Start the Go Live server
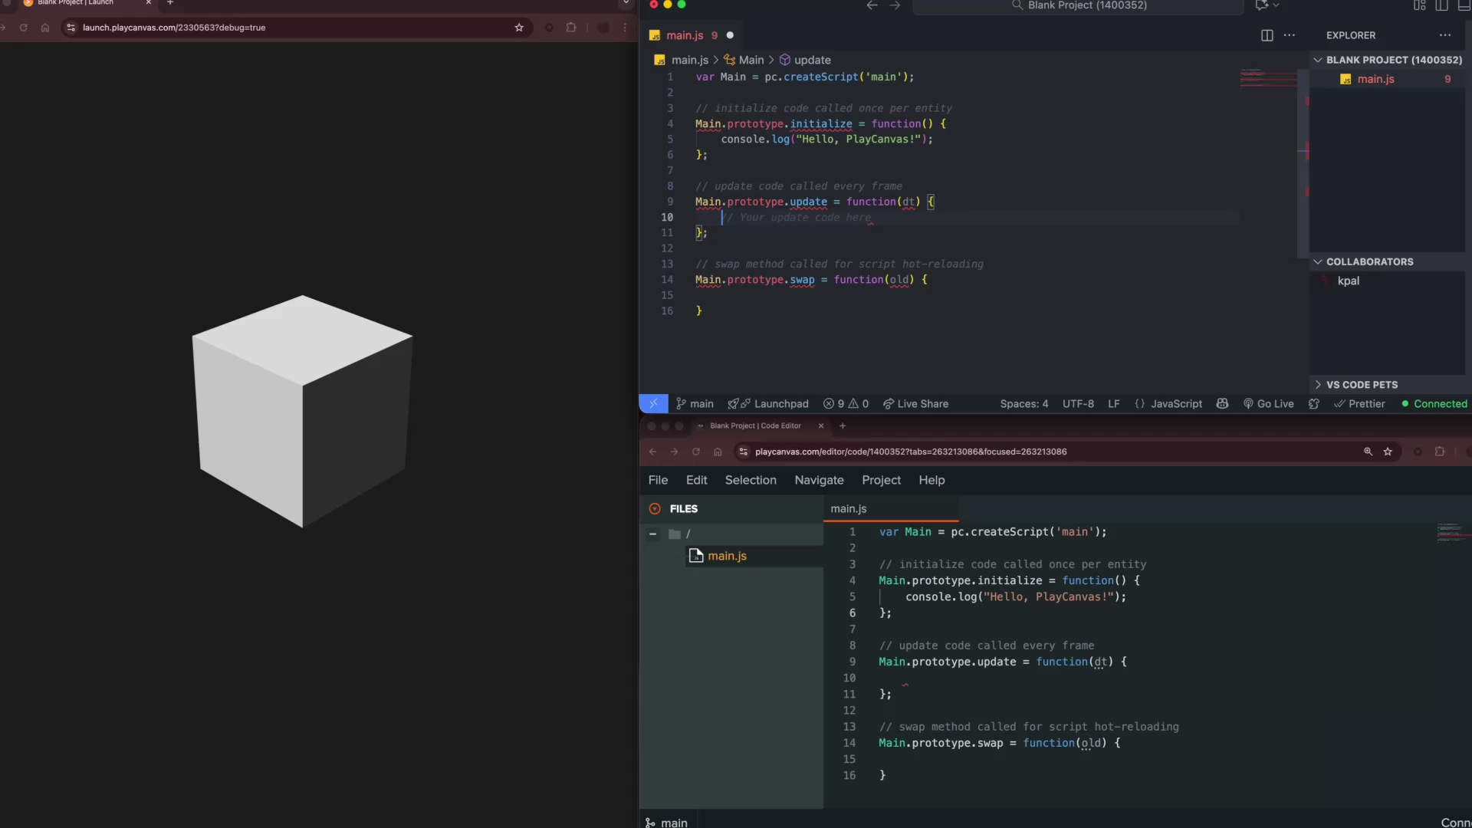 (1269, 403)
